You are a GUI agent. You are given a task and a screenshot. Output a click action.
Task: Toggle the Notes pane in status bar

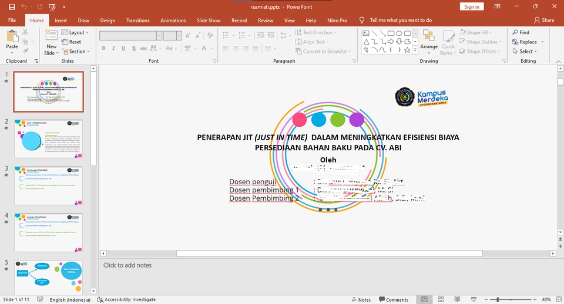pos(361,300)
